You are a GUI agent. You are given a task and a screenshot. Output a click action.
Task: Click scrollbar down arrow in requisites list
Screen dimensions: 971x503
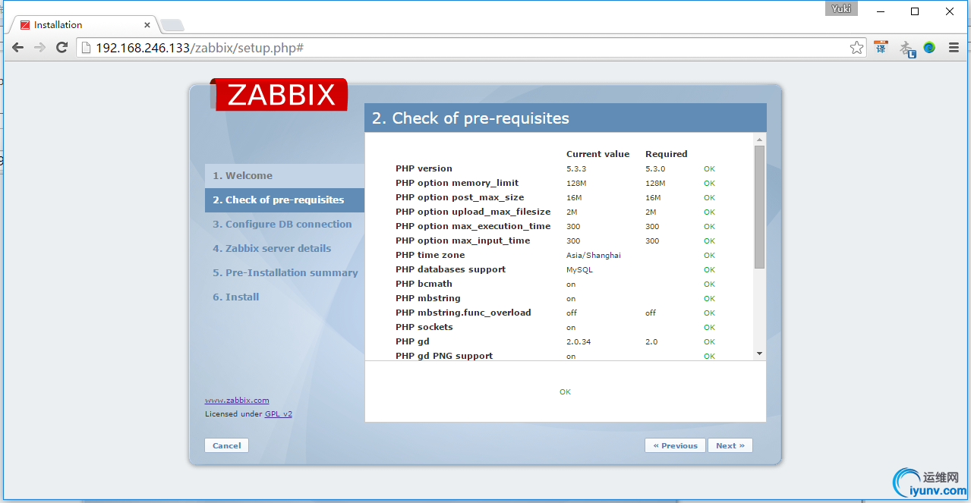(x=759, y=354)
